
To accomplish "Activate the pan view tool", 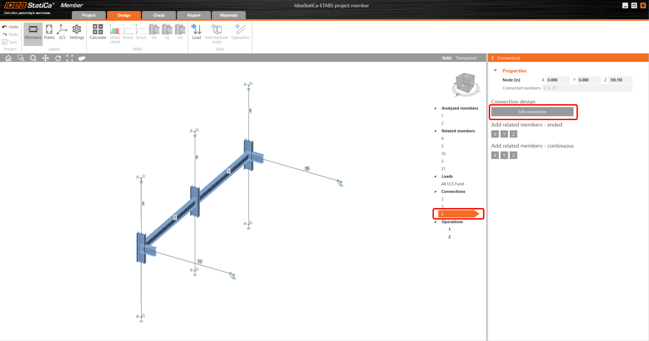I will pos(45,58).
